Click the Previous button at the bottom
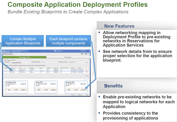Viewport: 177px width, 122px height. [72, 95]
